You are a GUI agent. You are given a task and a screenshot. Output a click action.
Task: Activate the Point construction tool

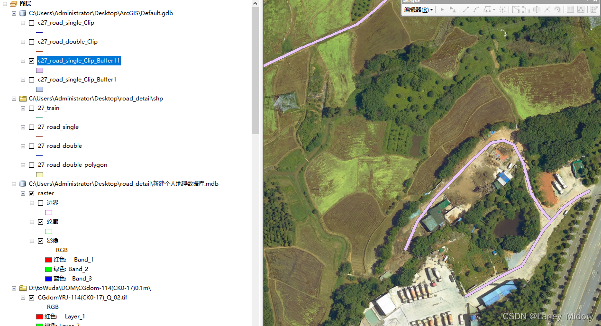pyautogui.click(x=503, y=9)
